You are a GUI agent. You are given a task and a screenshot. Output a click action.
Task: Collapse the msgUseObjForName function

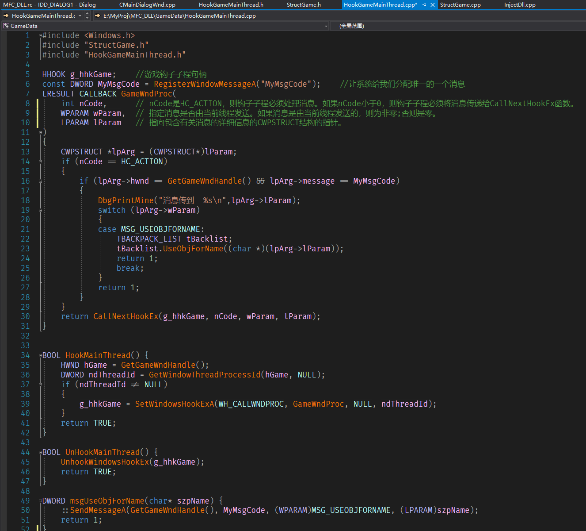click(x=40, y=501)
